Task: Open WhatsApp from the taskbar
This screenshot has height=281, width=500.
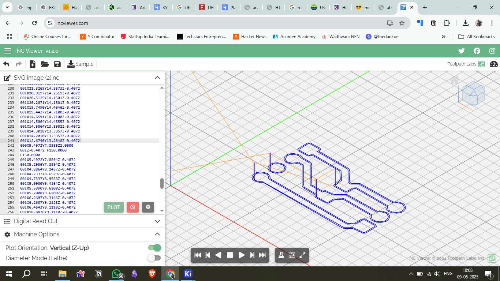Action: coord(116,274)
